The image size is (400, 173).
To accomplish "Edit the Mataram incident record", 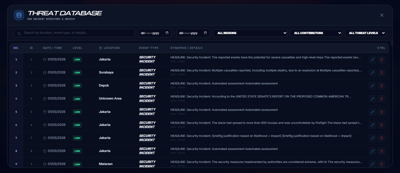I will (372, 164).
